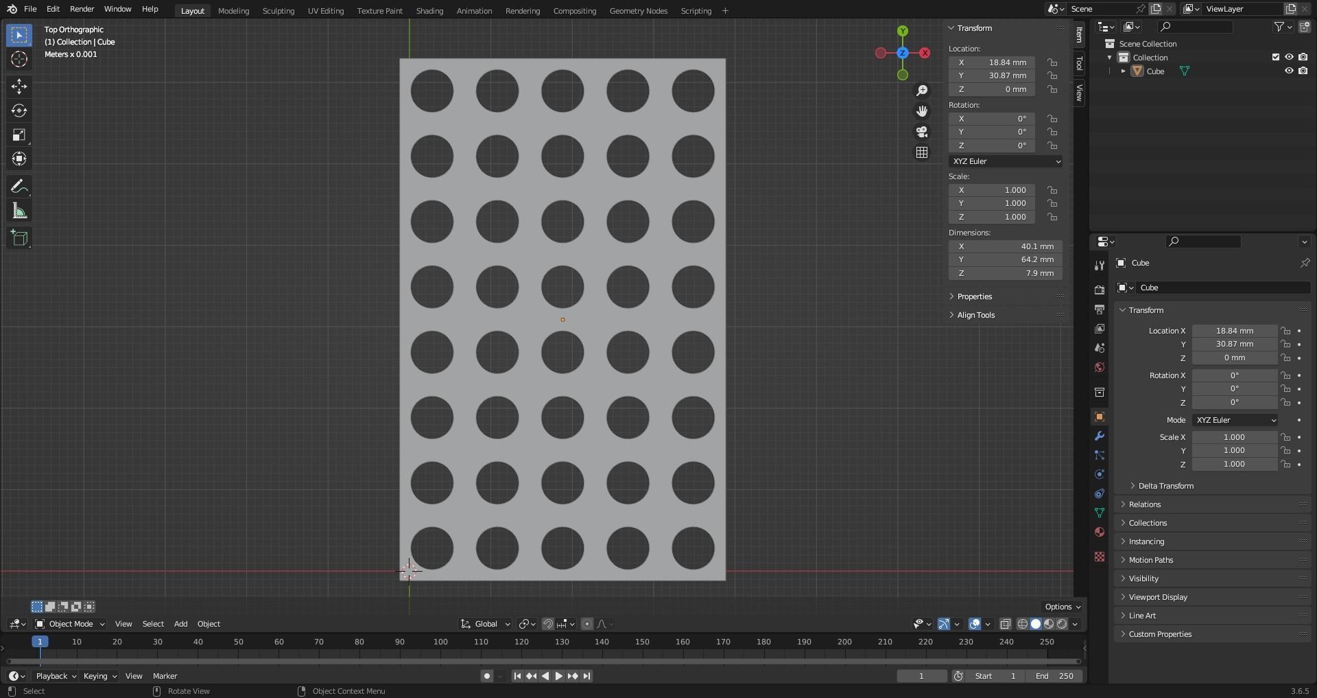Expand the Viewport Display panel
Image resolution: width=1317 pixels, height=698 pixels.
[1157, 597]
